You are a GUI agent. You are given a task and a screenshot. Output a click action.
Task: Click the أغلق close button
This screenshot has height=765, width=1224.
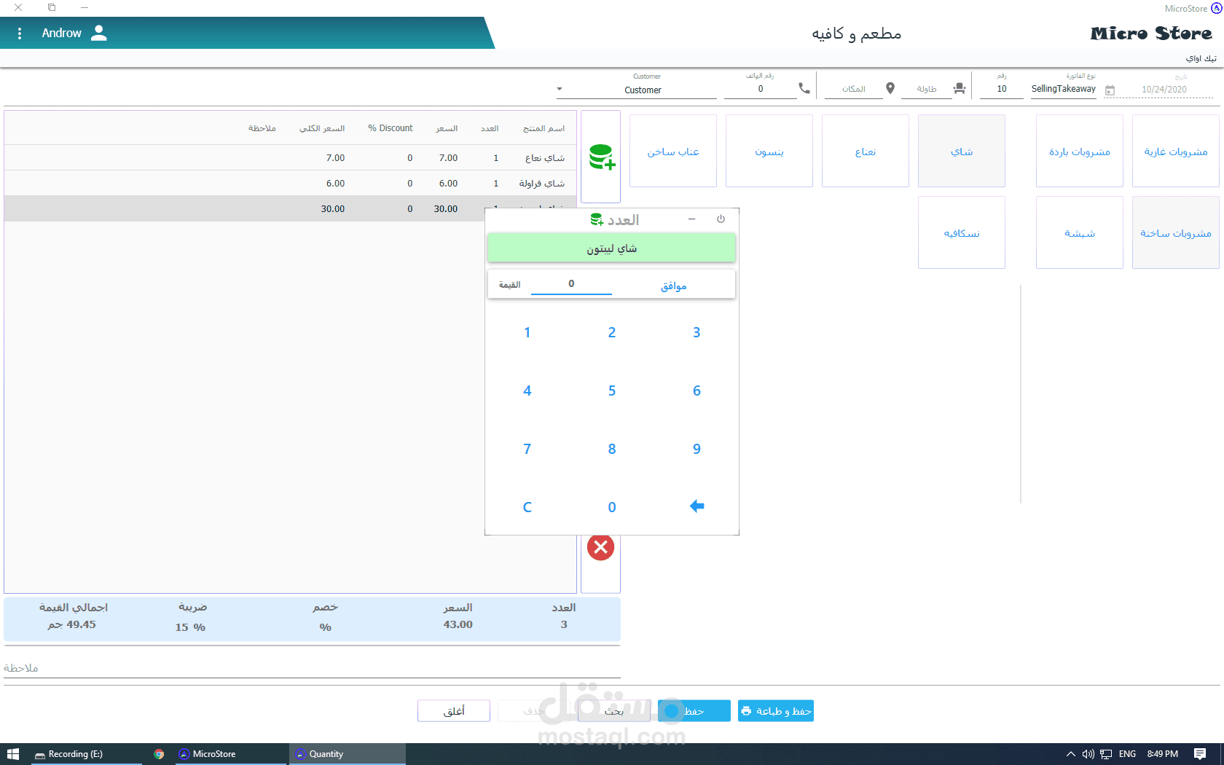(454, 711)
